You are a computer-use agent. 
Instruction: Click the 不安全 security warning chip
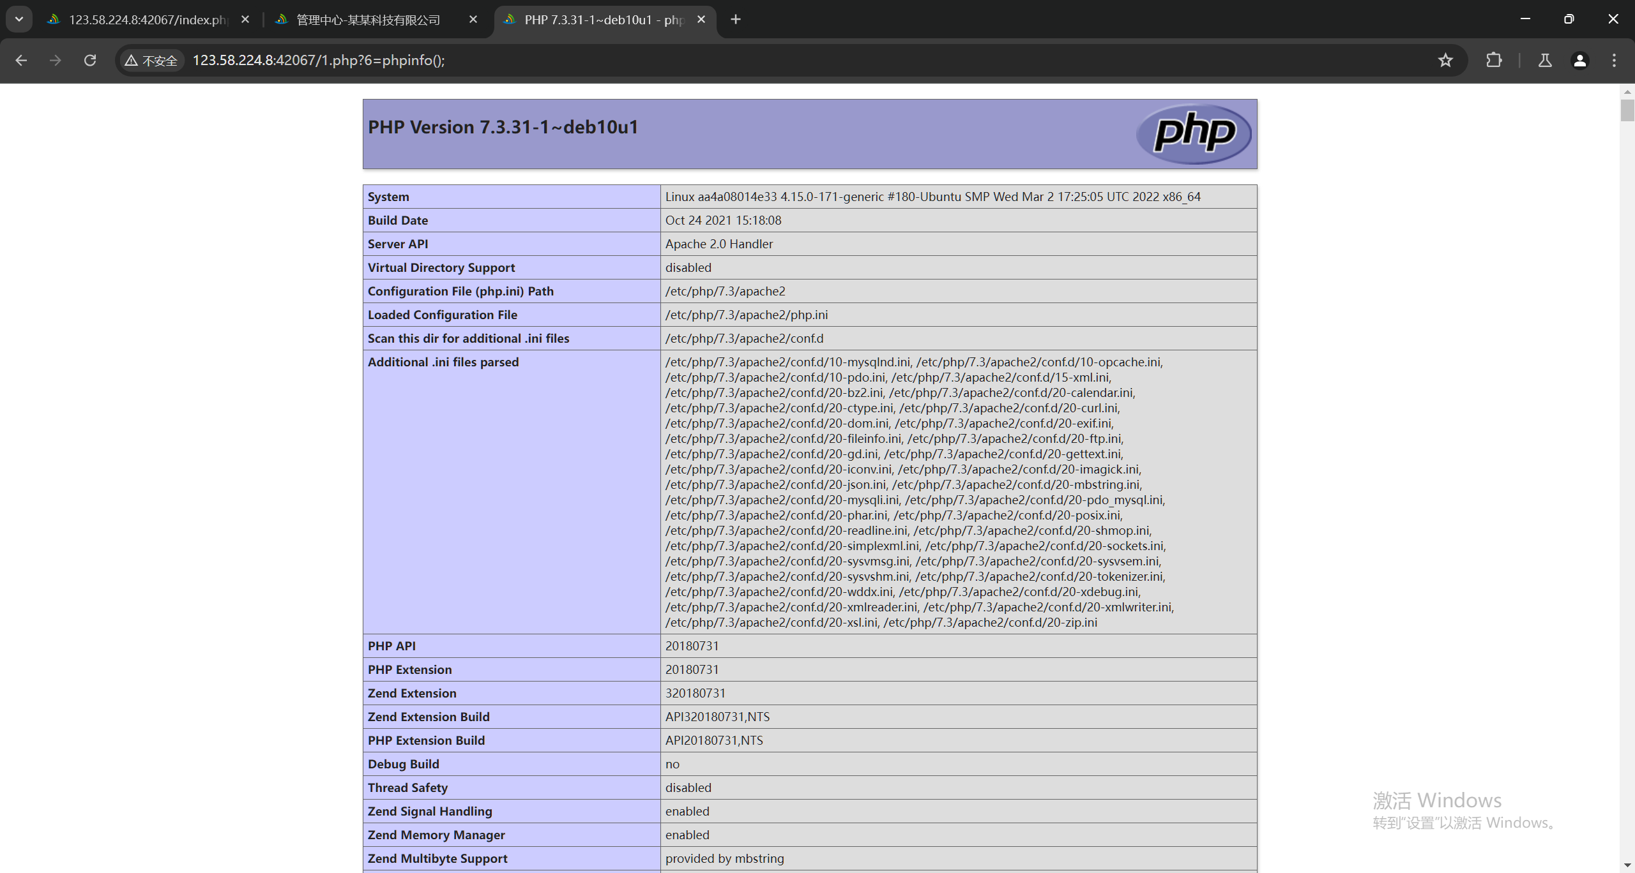coord(152,61)
